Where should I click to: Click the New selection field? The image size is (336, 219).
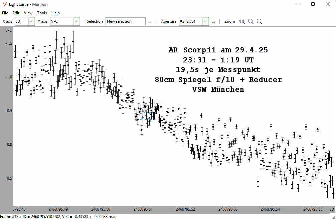coord(126,21)
